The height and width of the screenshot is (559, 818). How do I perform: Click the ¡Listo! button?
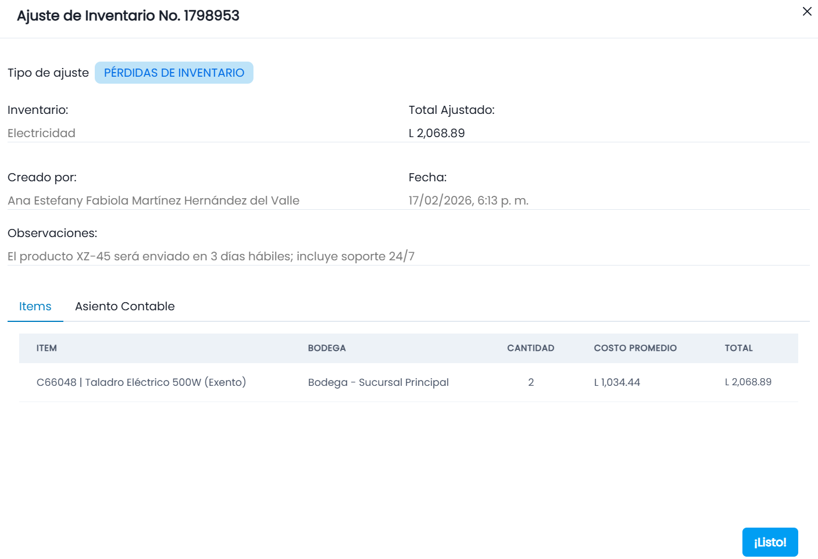(x=770, y=542)
